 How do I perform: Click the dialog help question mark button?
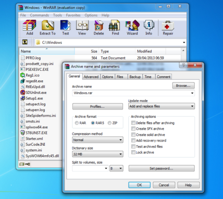pos(183,65)
